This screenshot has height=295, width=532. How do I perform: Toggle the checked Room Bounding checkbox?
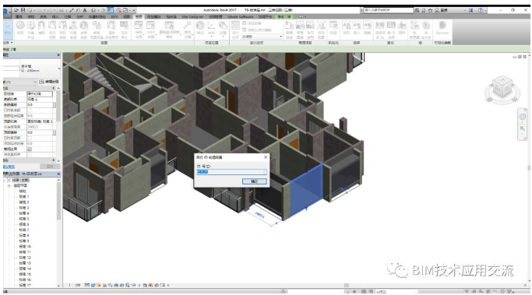pos(30,149)
